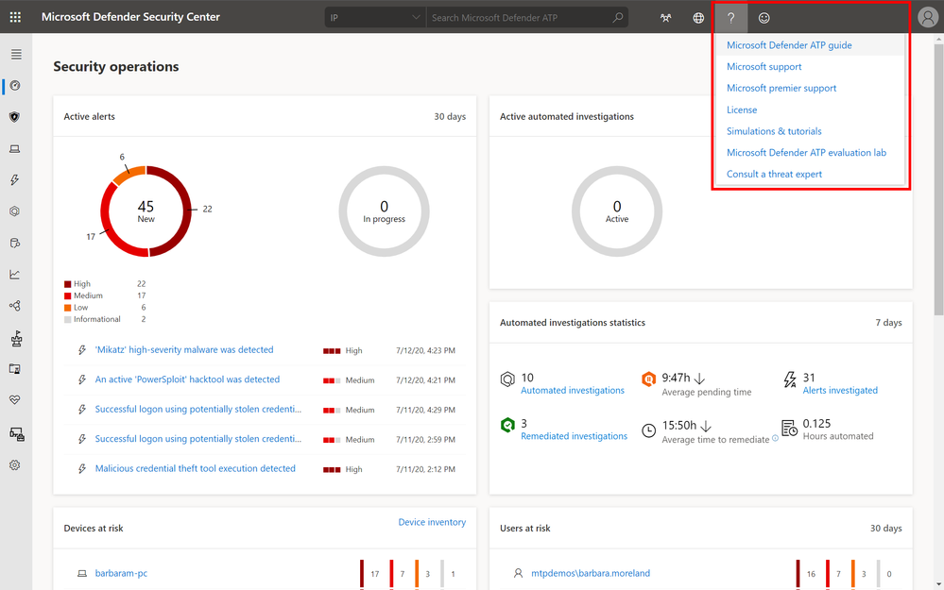944x590 pixels.
Task: Open Advanced hunting icon in sidebar
Action: pos(15,243)
